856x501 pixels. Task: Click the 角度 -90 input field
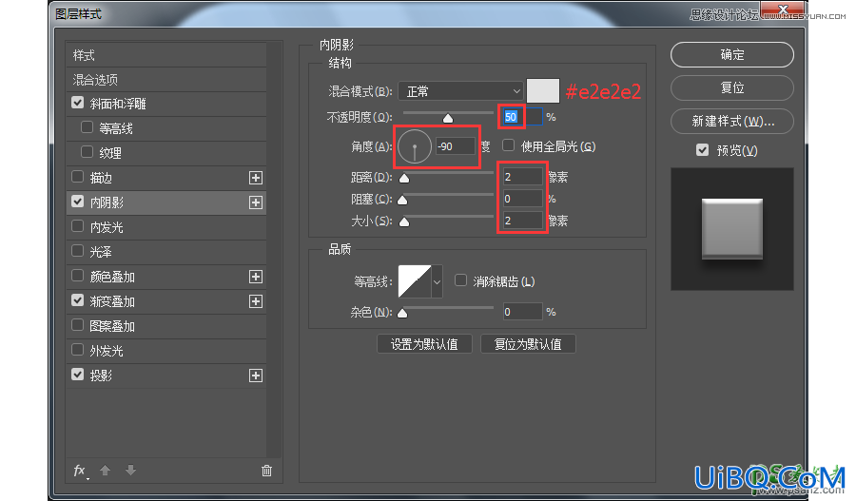click(x=456, y=146)
